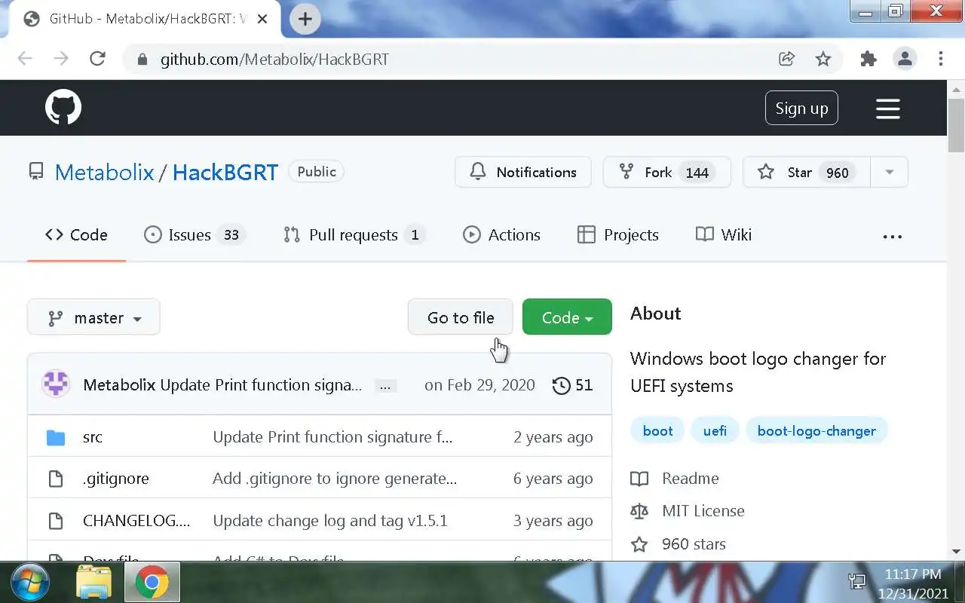Click the 'on Feb 29, 2020' commit date

tap(479, 385)
